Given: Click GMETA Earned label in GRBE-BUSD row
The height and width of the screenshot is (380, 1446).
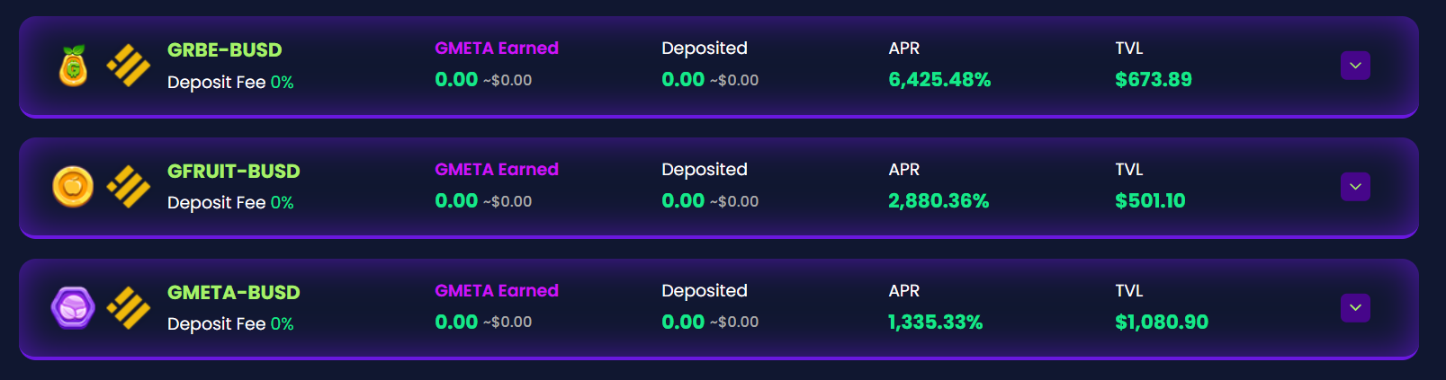Looking at the screenshot, I should coord(497,49).
